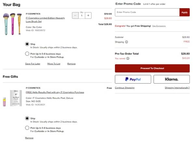Pay with the PayPal button
Screen dimensions: 195x142
click(x=133, y=79)
